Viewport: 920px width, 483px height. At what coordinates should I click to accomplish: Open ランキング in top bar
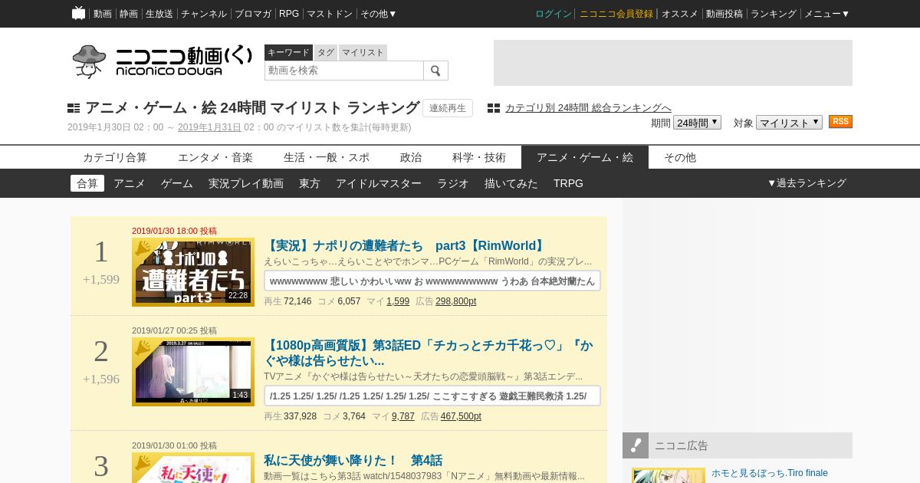pos(774,14)
